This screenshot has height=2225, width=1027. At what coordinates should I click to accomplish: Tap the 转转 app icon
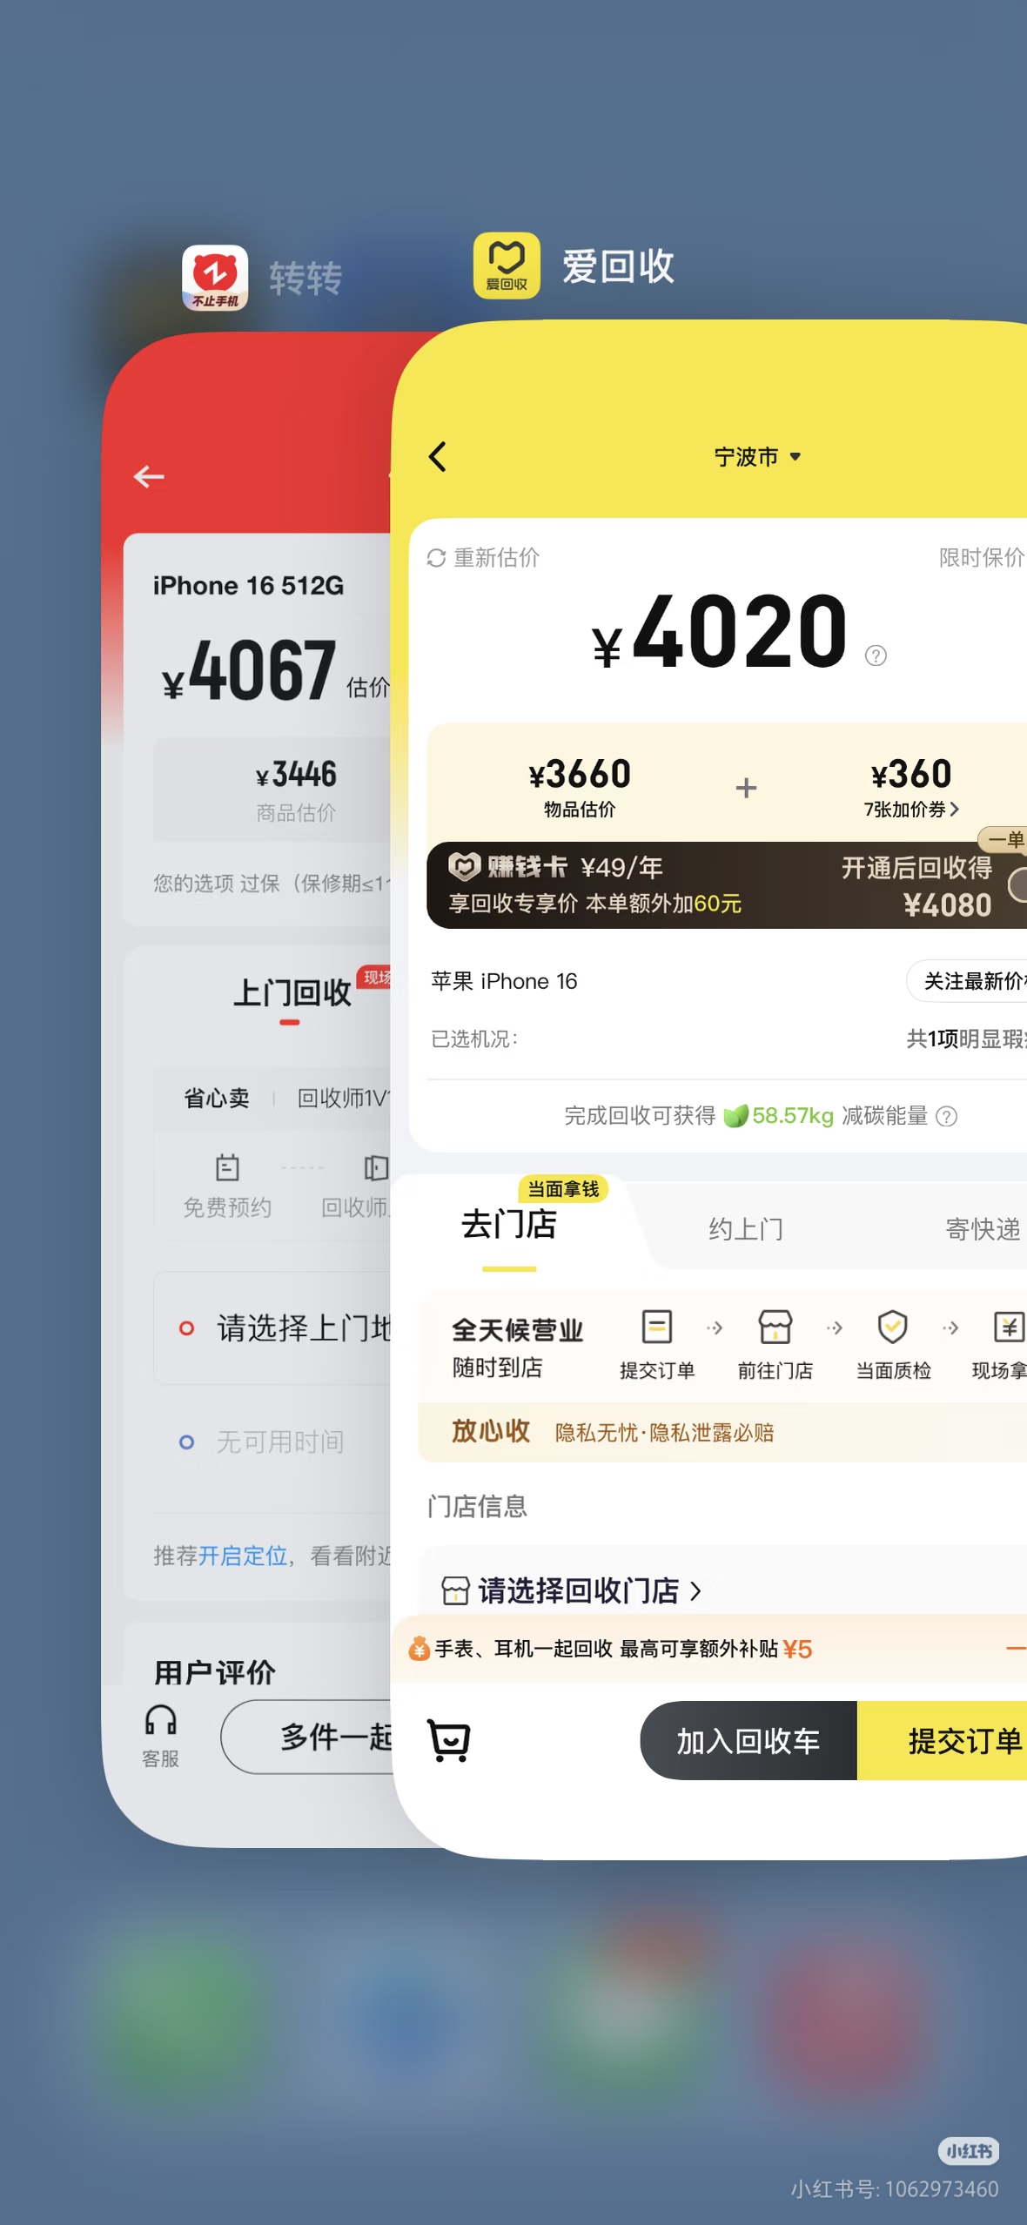215,278
